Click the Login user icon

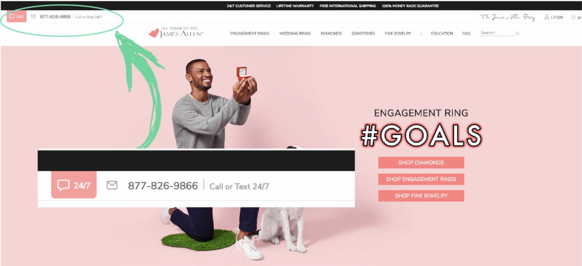(547, 17)
